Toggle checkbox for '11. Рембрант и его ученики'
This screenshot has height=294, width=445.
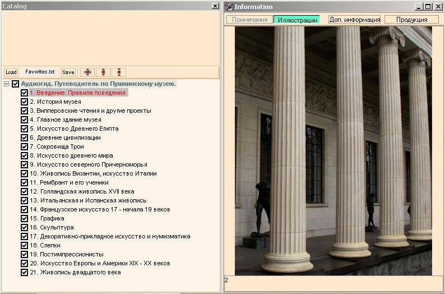pos(24,183)
